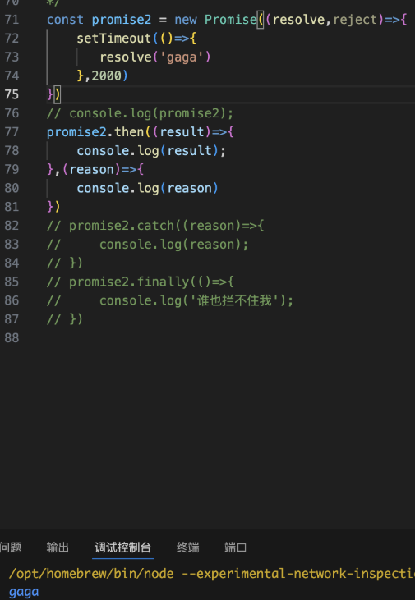Screen dimensions: 415x600
Task: Click line number 75 in gutter
Action: tap(12, 94)
